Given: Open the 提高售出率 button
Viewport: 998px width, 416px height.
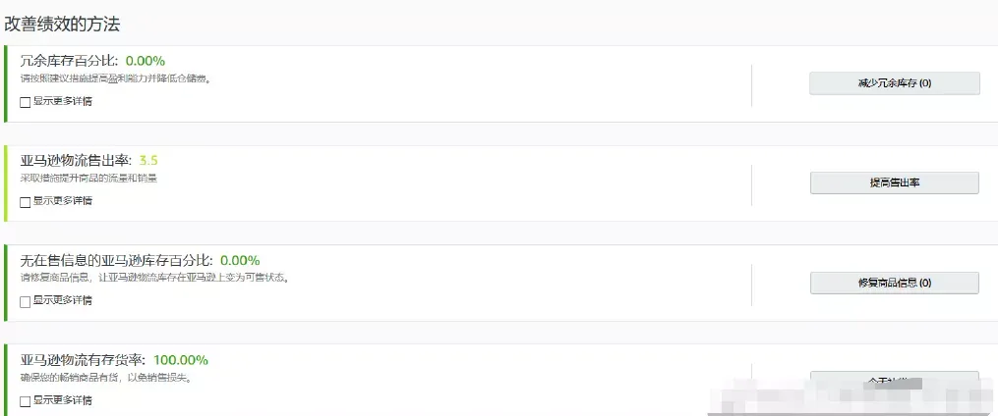Looking at the screenshot, I should (x=894, y=182).
